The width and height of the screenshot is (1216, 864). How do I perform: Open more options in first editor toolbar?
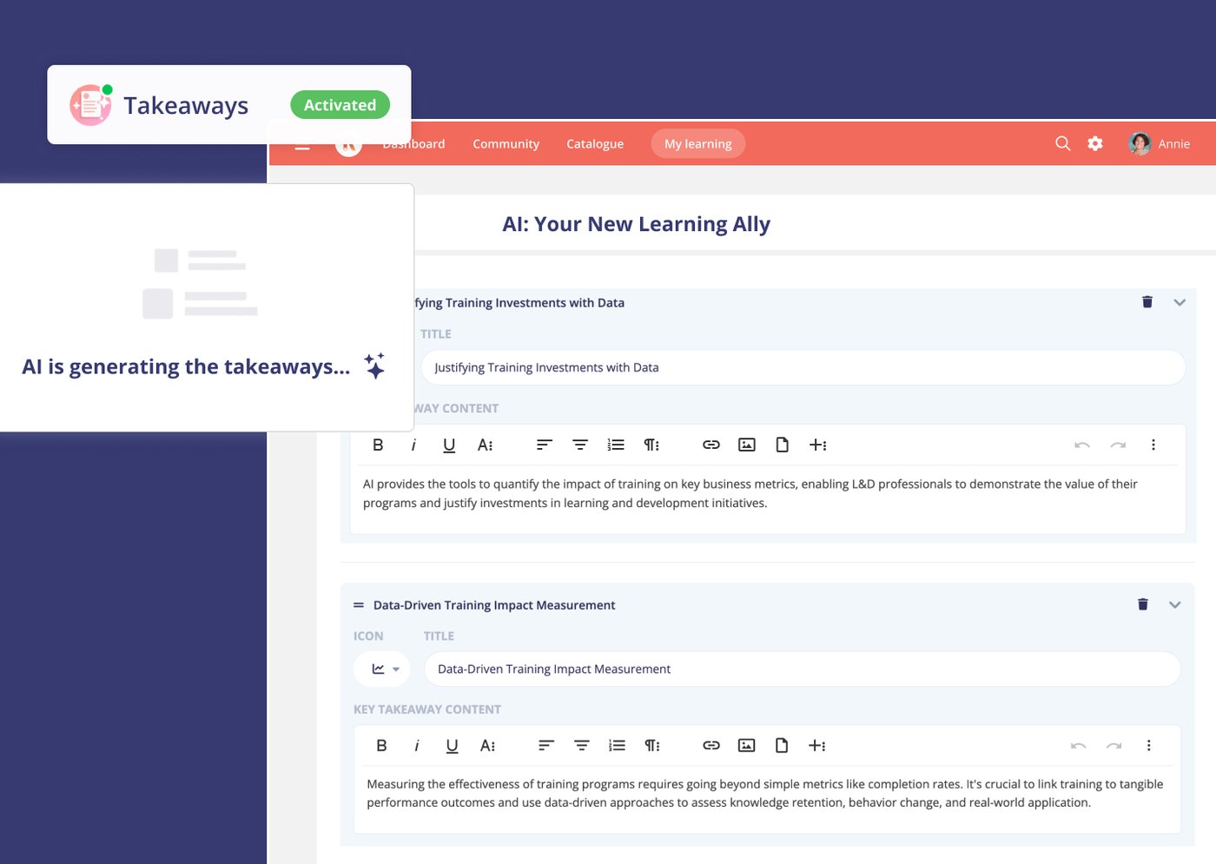tap(1153, 445)
